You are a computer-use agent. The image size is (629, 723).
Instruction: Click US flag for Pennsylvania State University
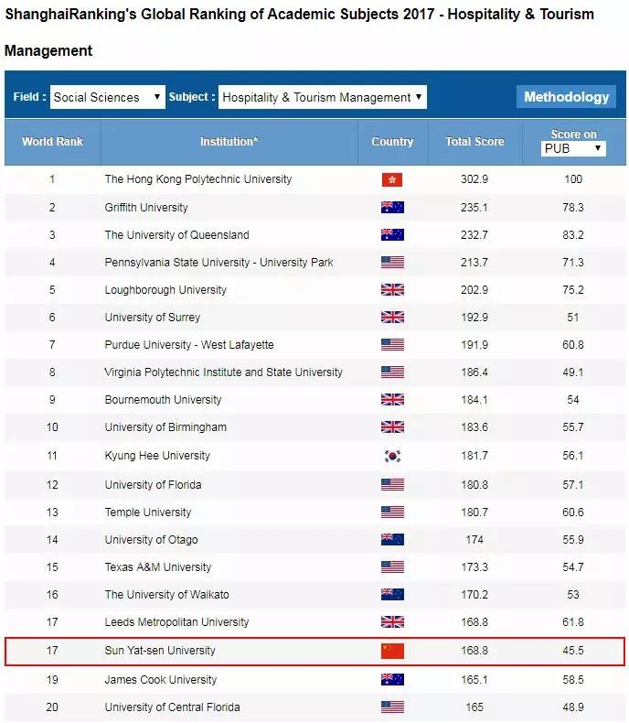tap(392, 263)
